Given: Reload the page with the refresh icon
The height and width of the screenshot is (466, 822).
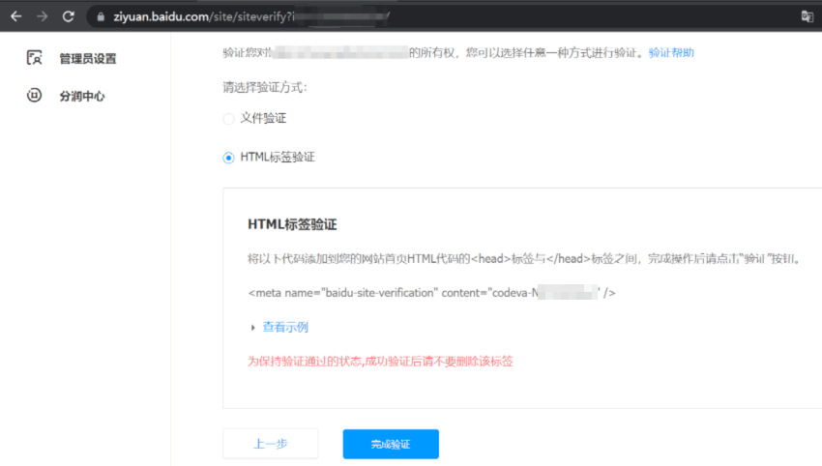Looking at the screenshot, I should tap(68, 16).
